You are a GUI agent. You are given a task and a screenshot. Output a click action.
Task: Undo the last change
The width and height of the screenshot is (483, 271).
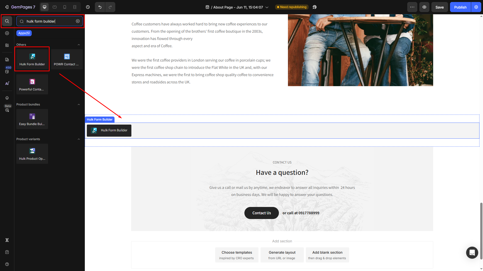(x=100, y=7)
